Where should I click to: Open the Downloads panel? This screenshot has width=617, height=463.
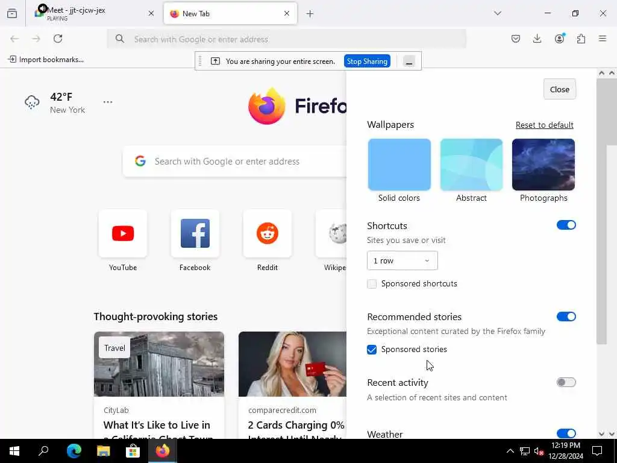click(537, 39)
